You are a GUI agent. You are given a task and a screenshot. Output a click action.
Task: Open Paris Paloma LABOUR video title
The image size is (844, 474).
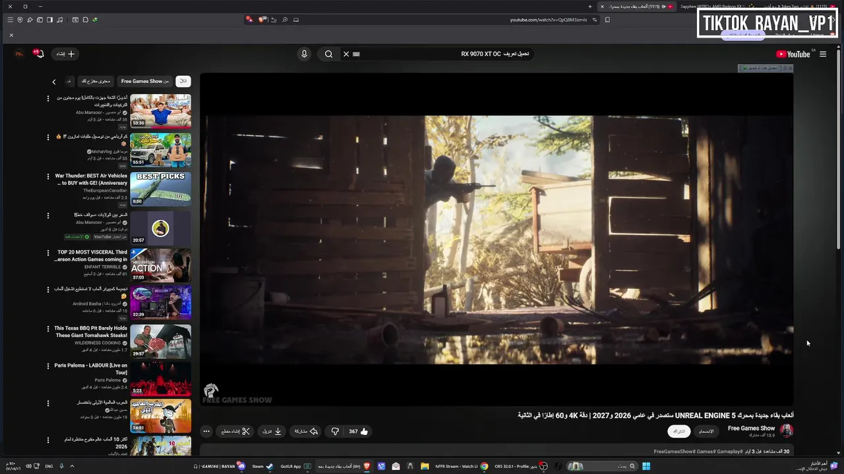[x=90, y=369]
